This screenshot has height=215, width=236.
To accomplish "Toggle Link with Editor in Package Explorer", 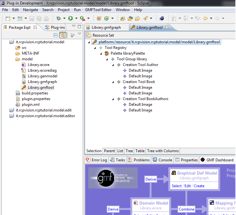I will [x=63, y=35].
